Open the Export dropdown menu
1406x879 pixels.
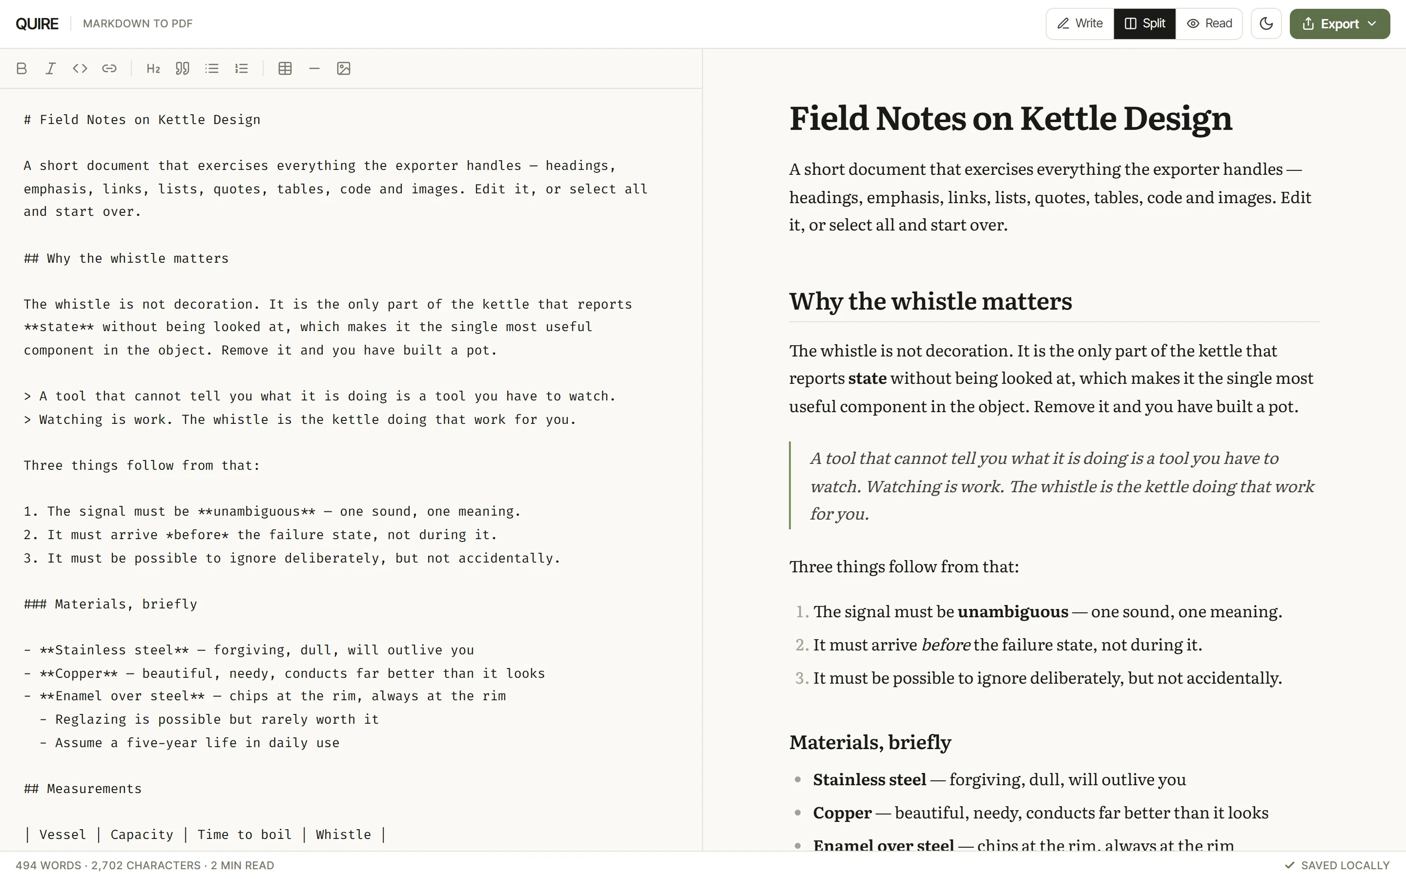1340,24
